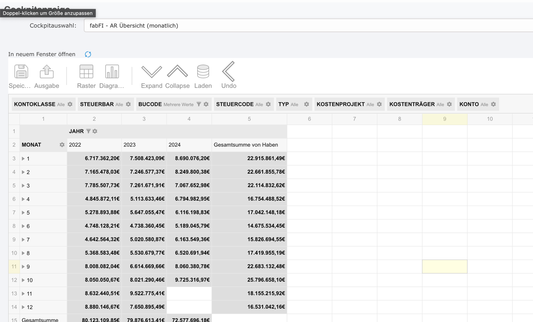The height and width of the screenshot is (322, 533).
Task: Refresh using the blue reload icon
Action: [88, 54]
